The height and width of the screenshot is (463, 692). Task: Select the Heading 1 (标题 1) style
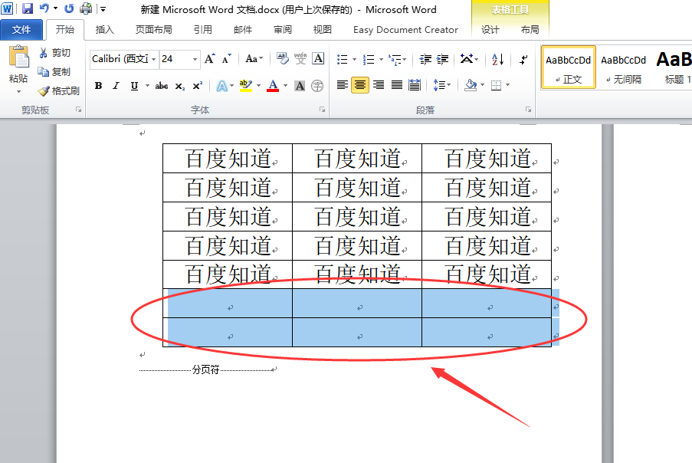[674, 67]
